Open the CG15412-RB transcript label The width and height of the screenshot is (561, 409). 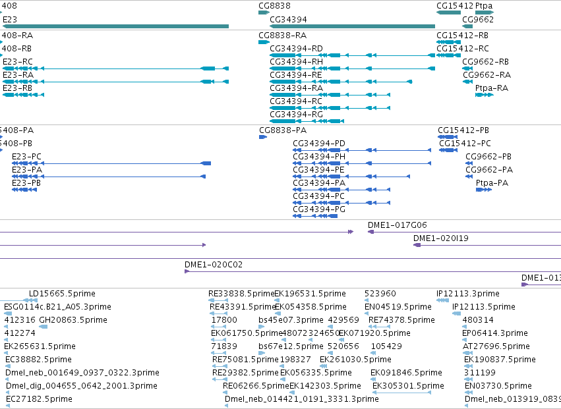coord(462,36)
